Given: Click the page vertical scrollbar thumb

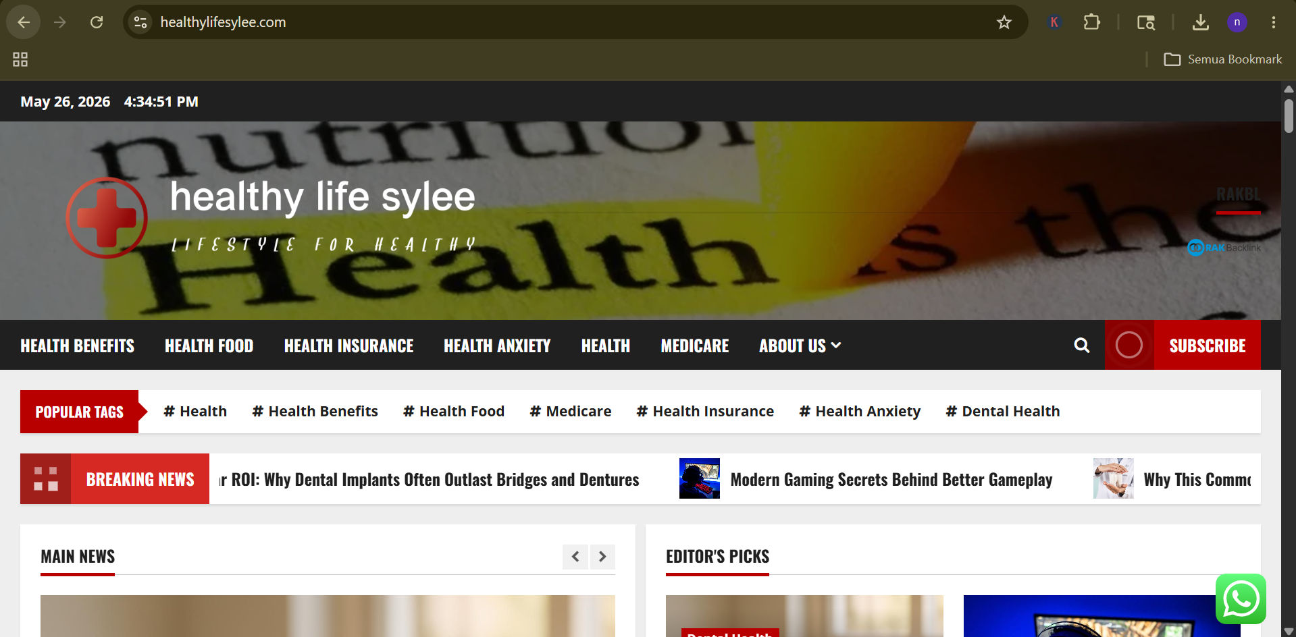Looking at the screenshot, I should (x=1289, y=115).
